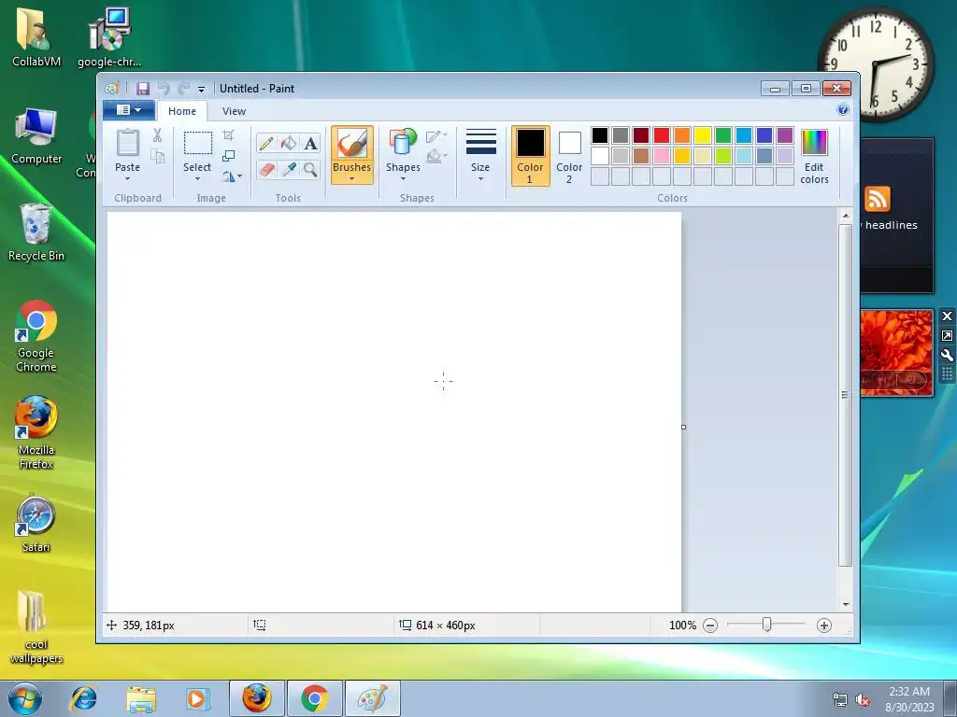Image resolution: width=957 pixels, height=717 pixels.
Task: Select the Safari desktop shortcut
Action: pyautogui.click(x=36, y=525)
